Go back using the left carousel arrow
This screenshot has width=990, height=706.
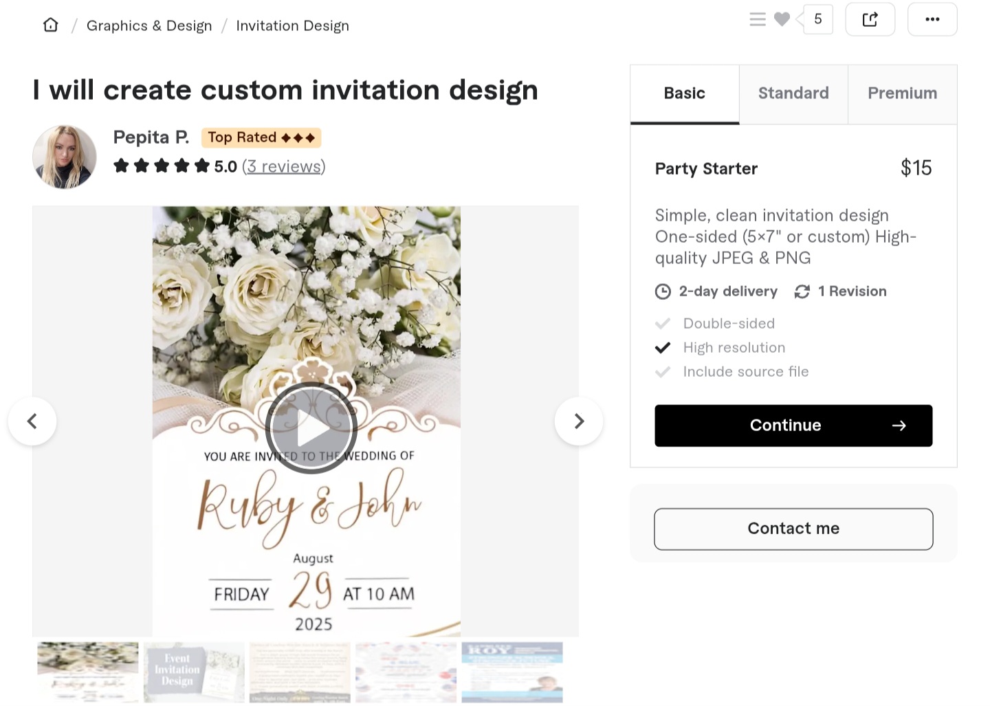click(x=32, y=421)
